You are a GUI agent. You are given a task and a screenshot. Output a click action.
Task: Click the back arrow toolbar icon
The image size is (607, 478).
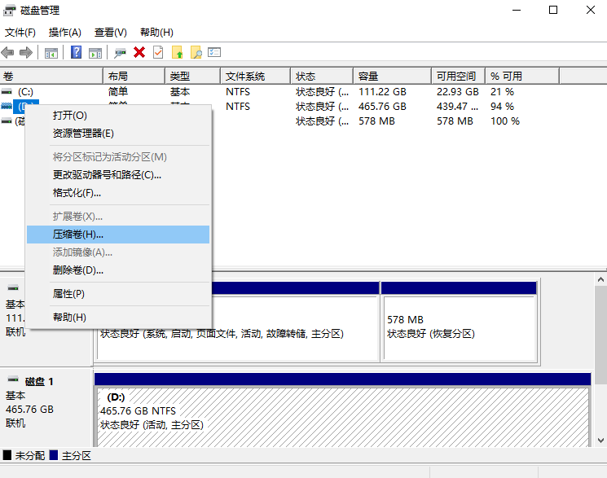[8, 52]
